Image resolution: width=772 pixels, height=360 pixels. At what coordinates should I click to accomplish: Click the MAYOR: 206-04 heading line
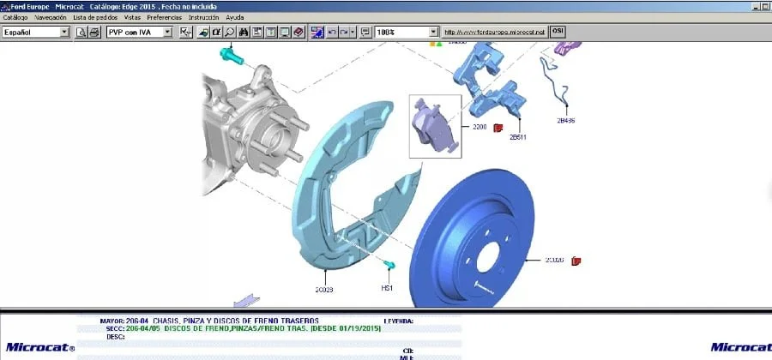pos(208,321)
